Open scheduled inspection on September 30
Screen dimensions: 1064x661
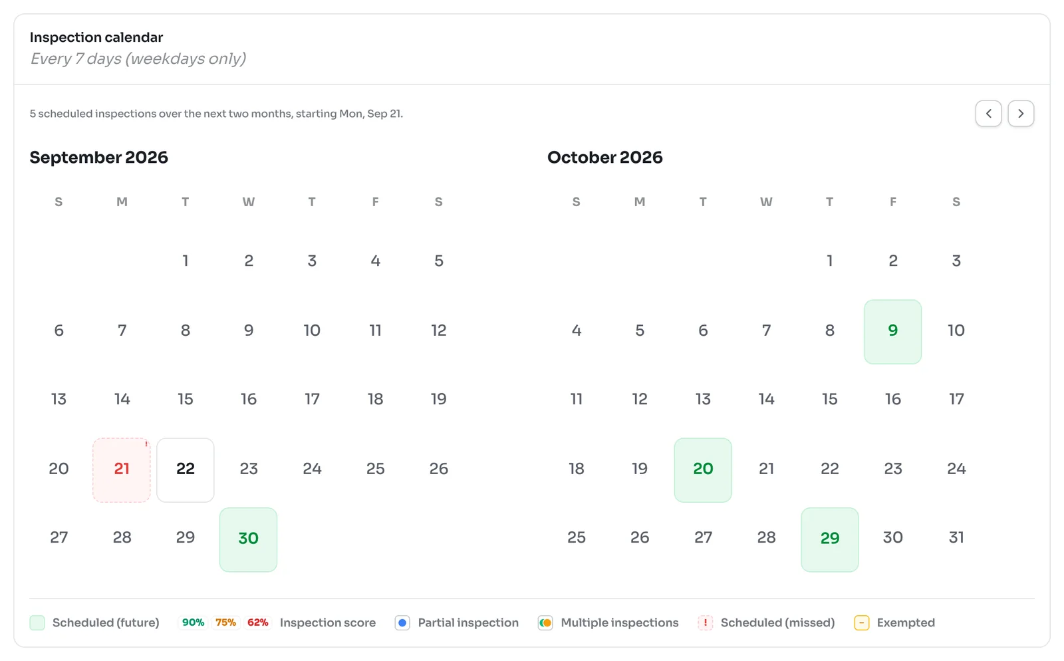[x=249, y=539]
